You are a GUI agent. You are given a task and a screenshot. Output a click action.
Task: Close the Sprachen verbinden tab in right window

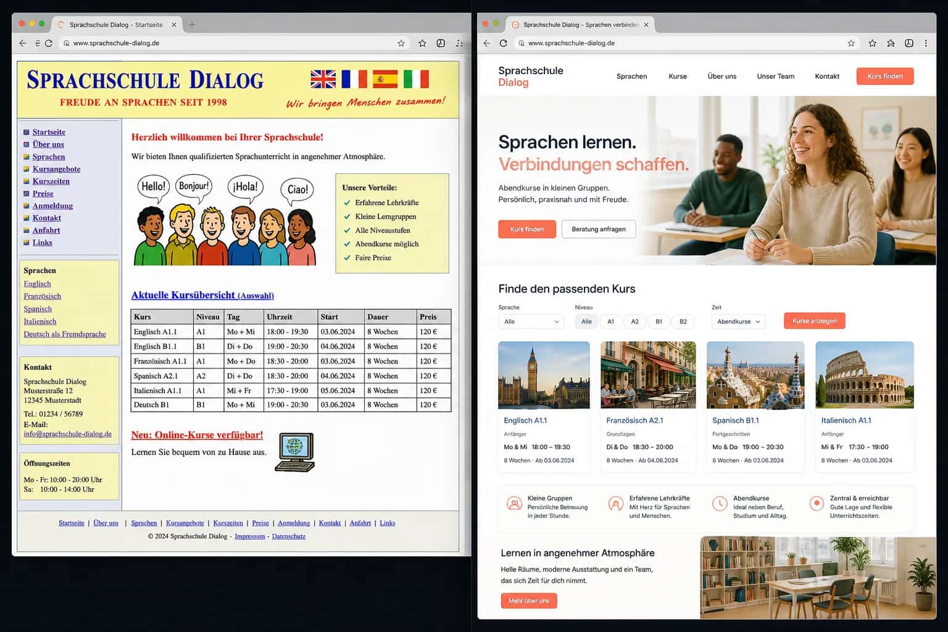pyautogui.click(x=646, y=25)
